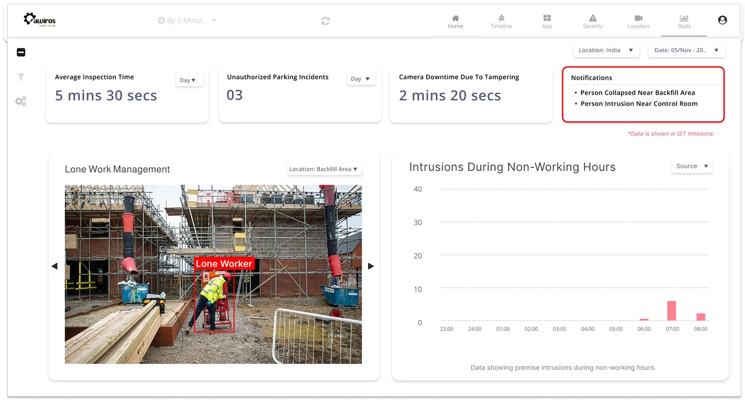Click the Lone Worker camera image
The height and width of the screenshot is (400, 745).
(213, 274)
